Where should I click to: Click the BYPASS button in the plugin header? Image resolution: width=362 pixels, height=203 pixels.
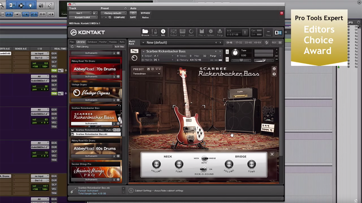click(x=145, y=13)
